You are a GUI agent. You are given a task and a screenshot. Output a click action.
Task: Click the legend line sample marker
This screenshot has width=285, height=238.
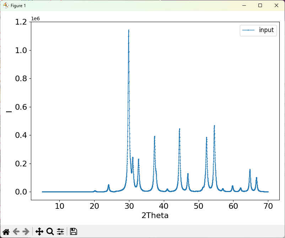[x=248, y=30]
